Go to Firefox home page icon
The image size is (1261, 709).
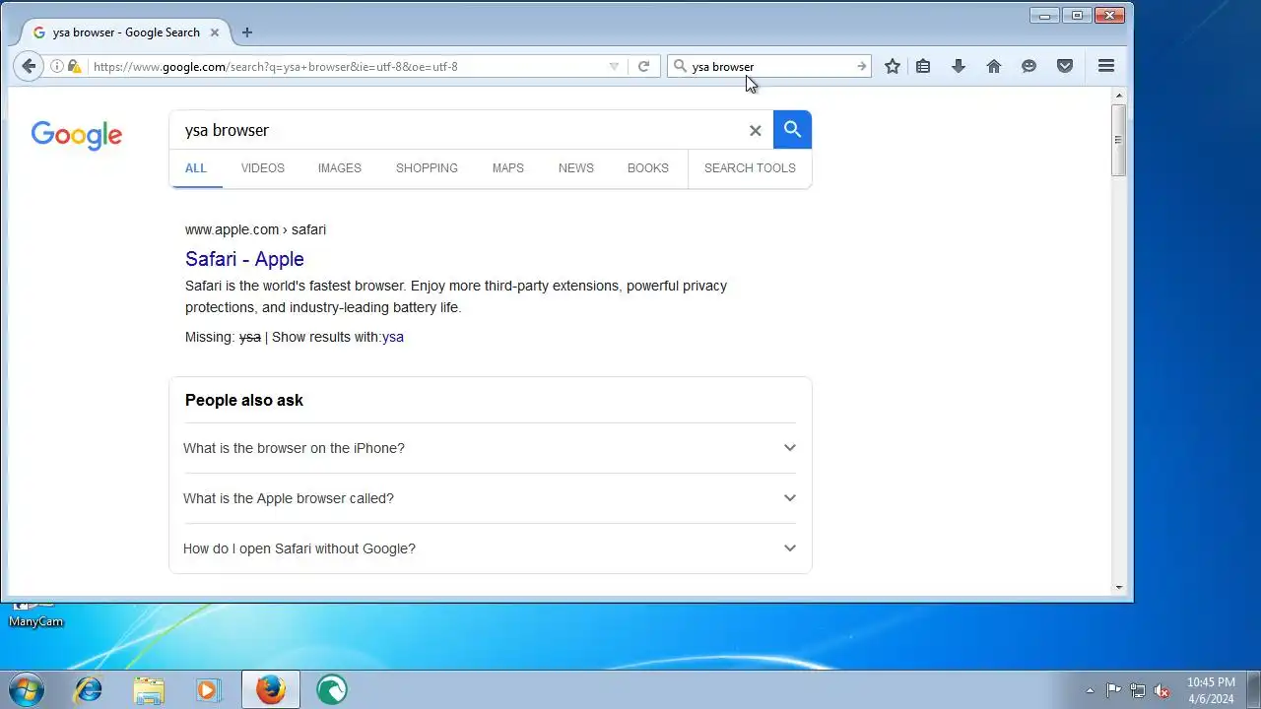tap(994, 66)
